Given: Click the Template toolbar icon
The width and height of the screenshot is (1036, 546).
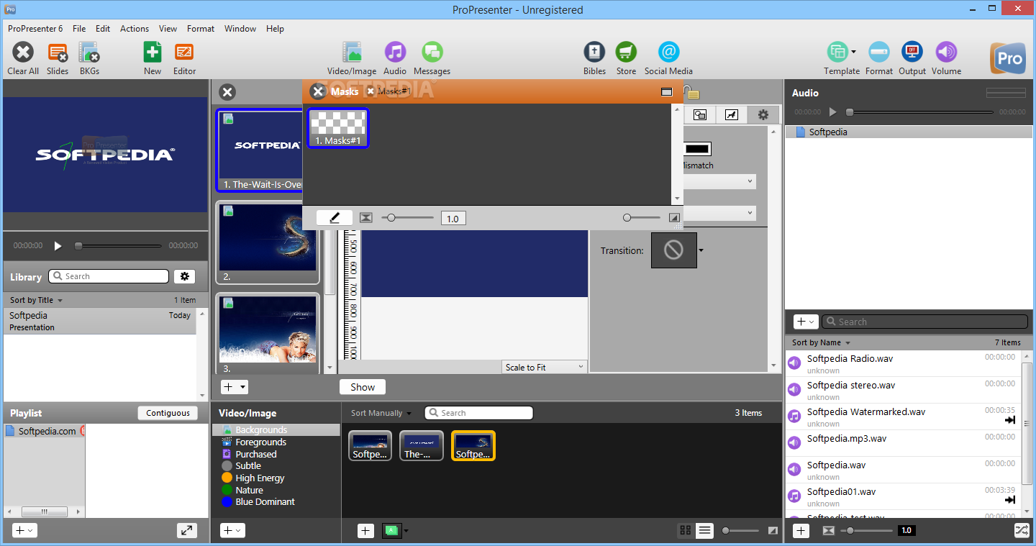Looking at the screenshot, I should 837,53.
